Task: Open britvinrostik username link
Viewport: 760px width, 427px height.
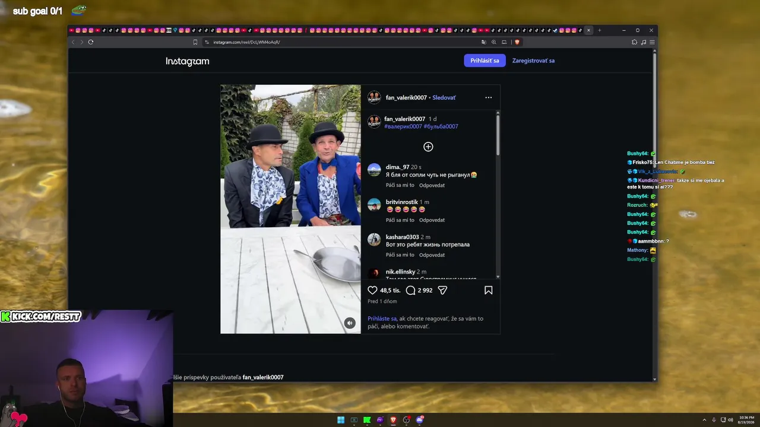Action: (x=402, y=202)
